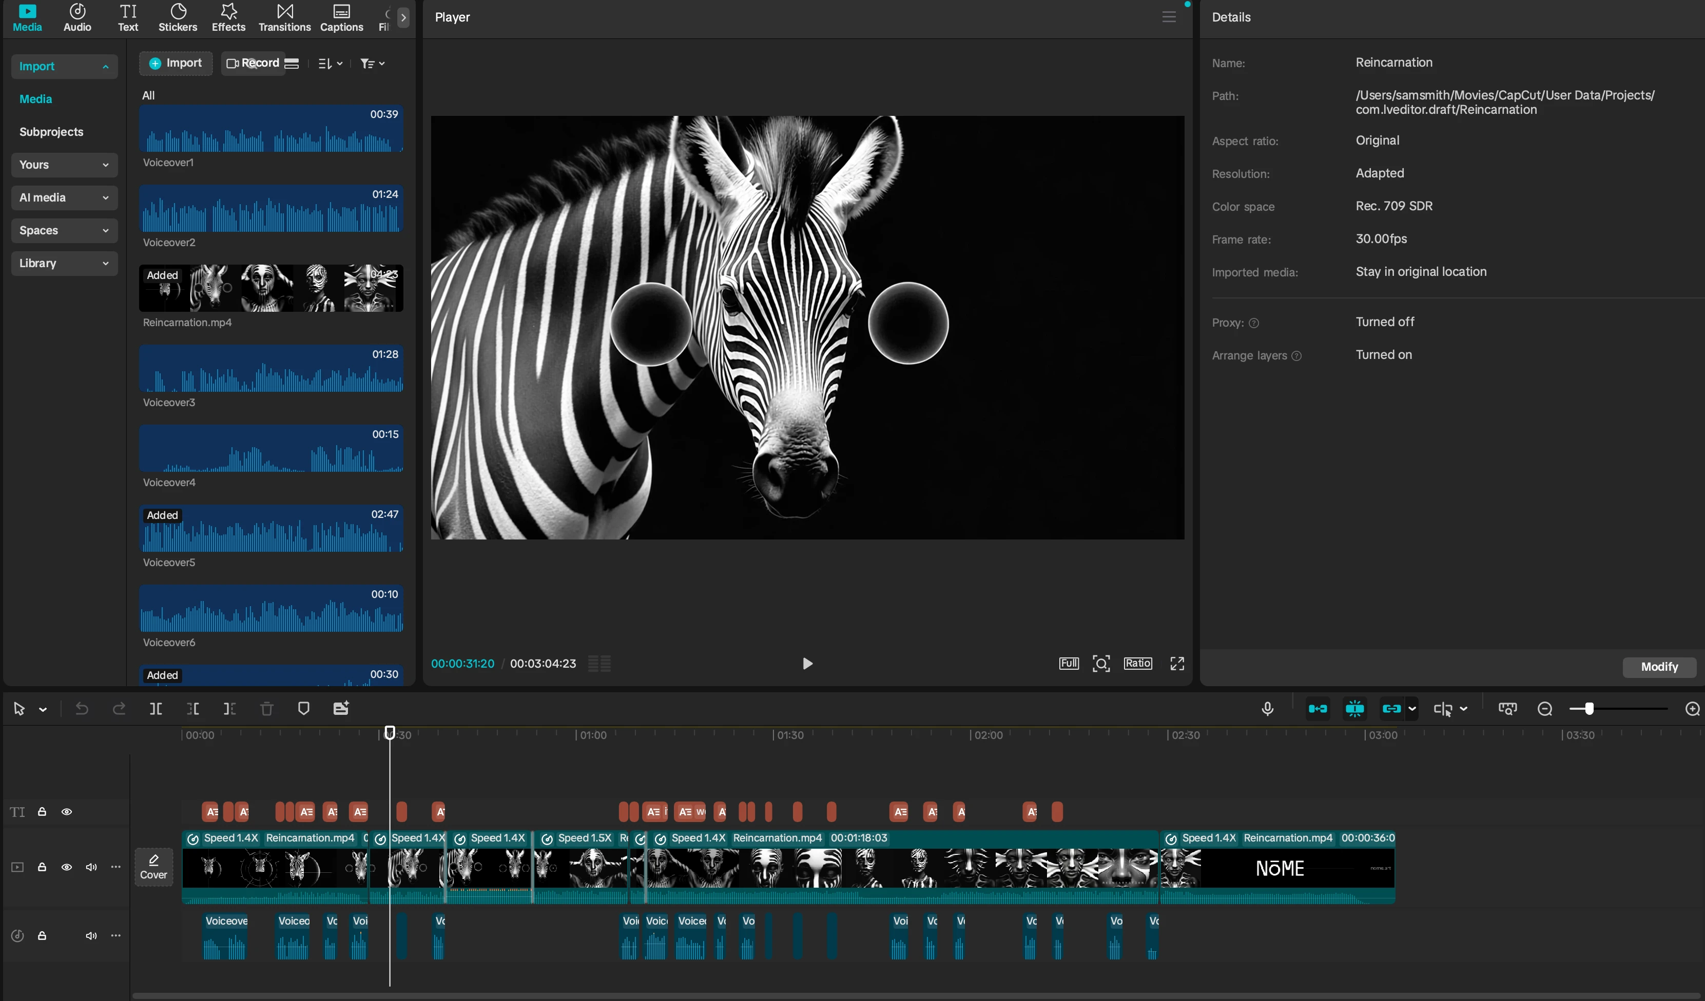Click the timeline zoom slider handle
The height and width of the screenshot is (1001, 1705).
pos(1588,708)
